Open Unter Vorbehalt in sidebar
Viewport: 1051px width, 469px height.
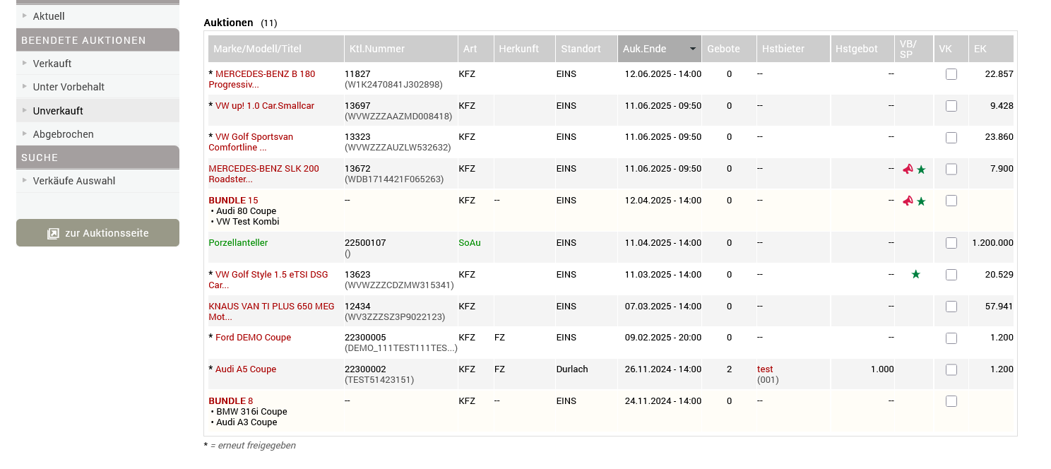tap(69, 87)
